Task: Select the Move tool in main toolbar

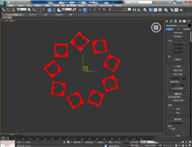Action: (50, 10)
